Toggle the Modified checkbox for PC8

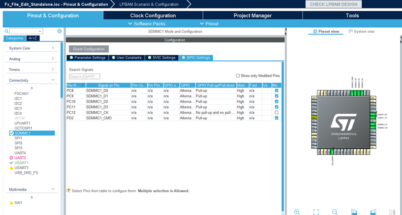tap(276, 90)
